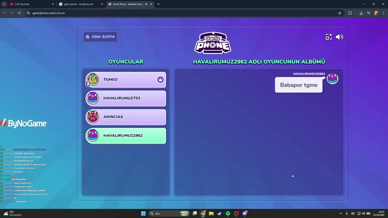Viewport: 388px width, 218px height.
Task: Click the album title HAVALIRUMUZ2962 ADLI OYUNCUNUN ALBÜMÜ
Action: pos(259,62)
